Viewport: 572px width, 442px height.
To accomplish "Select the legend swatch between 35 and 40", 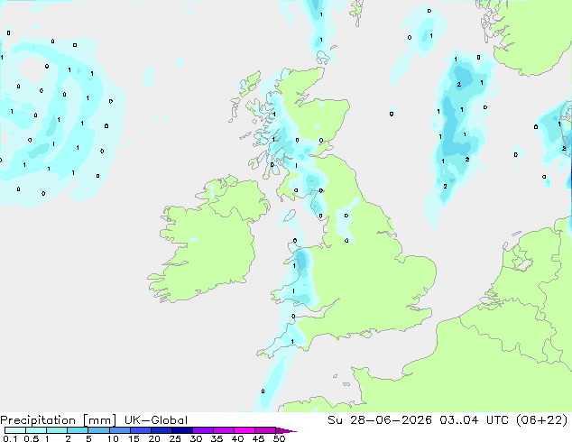I will [223, 430].
